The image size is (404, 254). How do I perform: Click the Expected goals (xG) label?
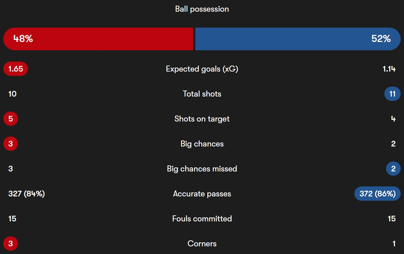[202, 69]
